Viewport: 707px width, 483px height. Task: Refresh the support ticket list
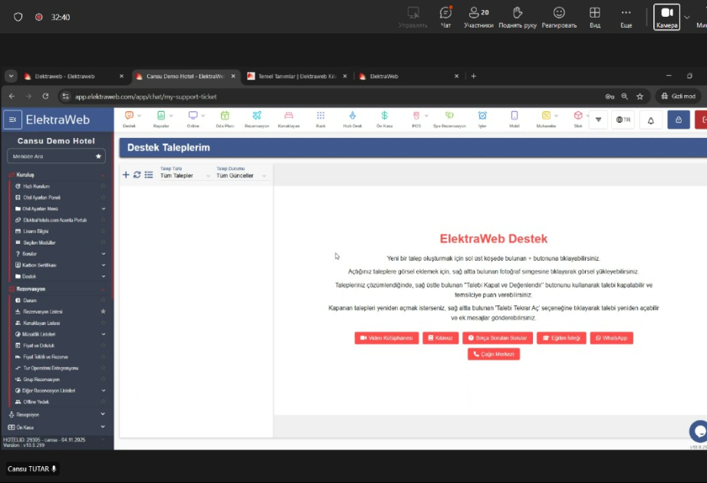pyautogui.click(x=137, y=175)
